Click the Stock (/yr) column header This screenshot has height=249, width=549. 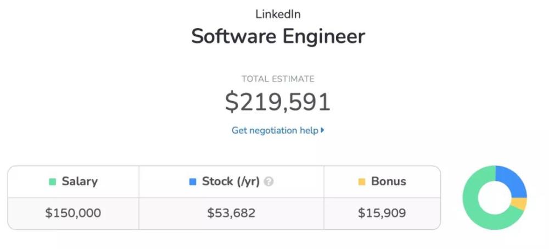tap(231, 181)
